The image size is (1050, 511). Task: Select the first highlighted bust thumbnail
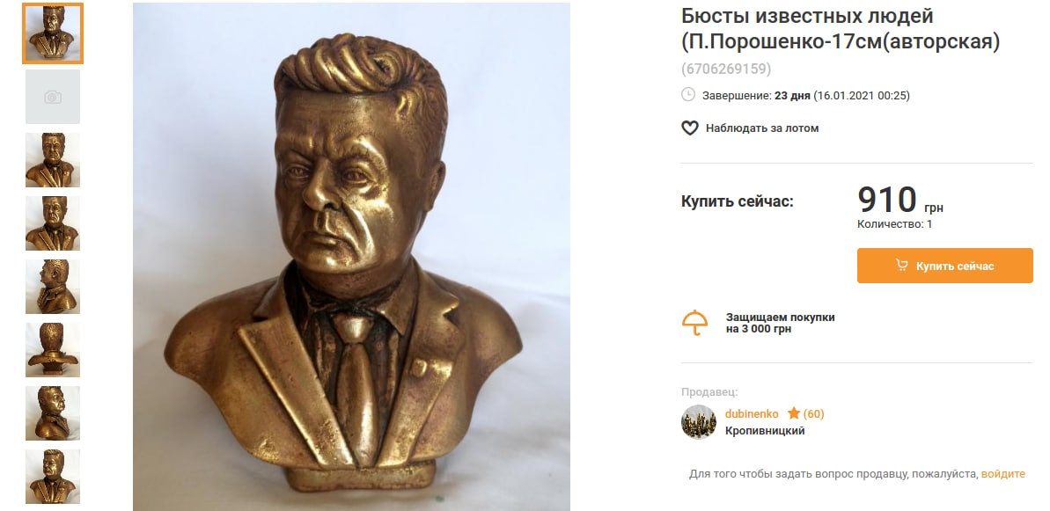[x=53, y=33]
